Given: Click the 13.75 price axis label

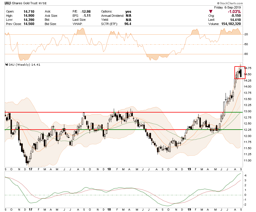Looking at the screenshot, I should point(247,93).
